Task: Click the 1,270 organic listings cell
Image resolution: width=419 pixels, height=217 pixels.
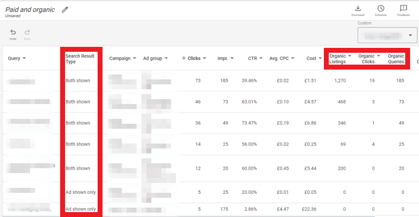Action: click(x=338, y=80)
